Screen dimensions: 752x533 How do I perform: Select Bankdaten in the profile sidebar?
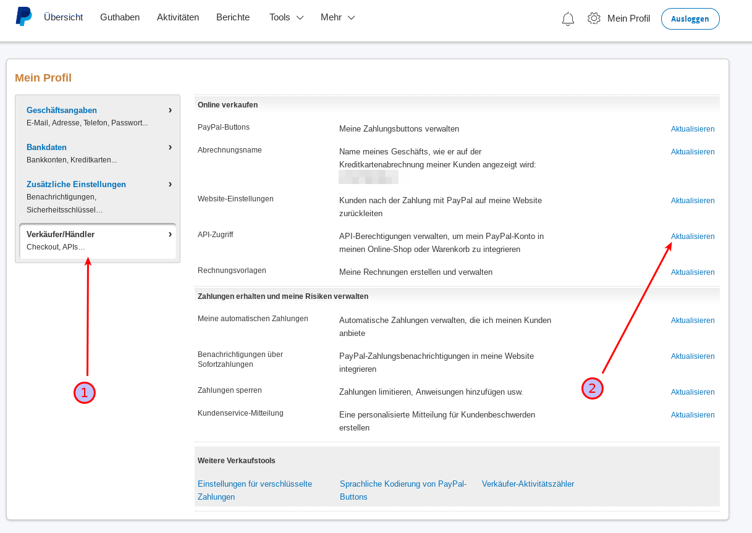(x=46, y=147)
